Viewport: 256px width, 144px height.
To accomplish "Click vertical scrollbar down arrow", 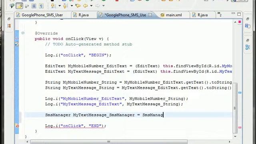I will (x=235, y=136).
